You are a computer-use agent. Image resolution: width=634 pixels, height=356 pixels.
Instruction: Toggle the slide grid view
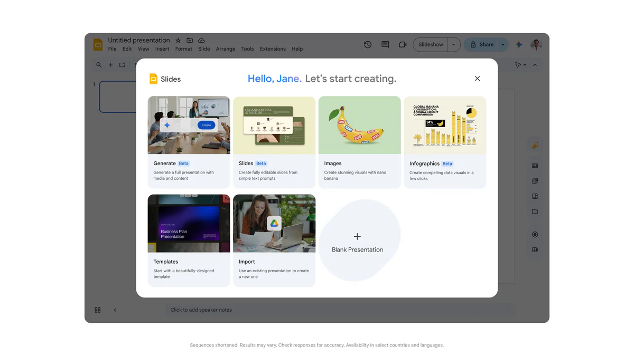coord(98,310)
